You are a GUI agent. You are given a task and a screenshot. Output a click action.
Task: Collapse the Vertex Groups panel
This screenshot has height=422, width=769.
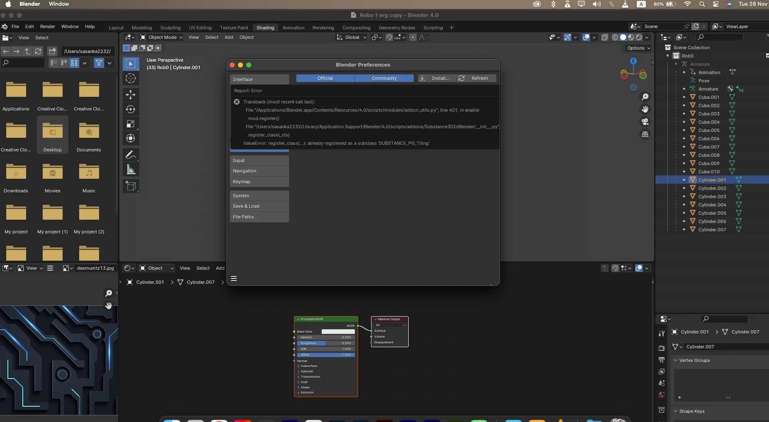[x=676, y=360]
